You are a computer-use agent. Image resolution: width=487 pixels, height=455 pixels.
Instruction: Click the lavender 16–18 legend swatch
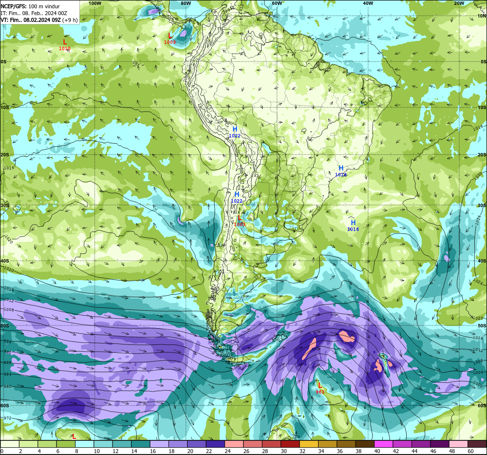159,444
